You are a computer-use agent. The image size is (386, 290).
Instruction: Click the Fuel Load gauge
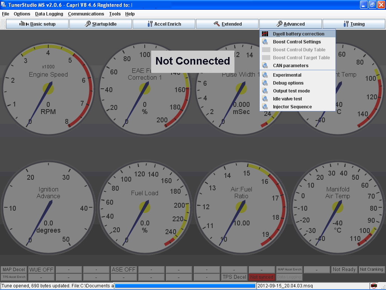[145, 207]
